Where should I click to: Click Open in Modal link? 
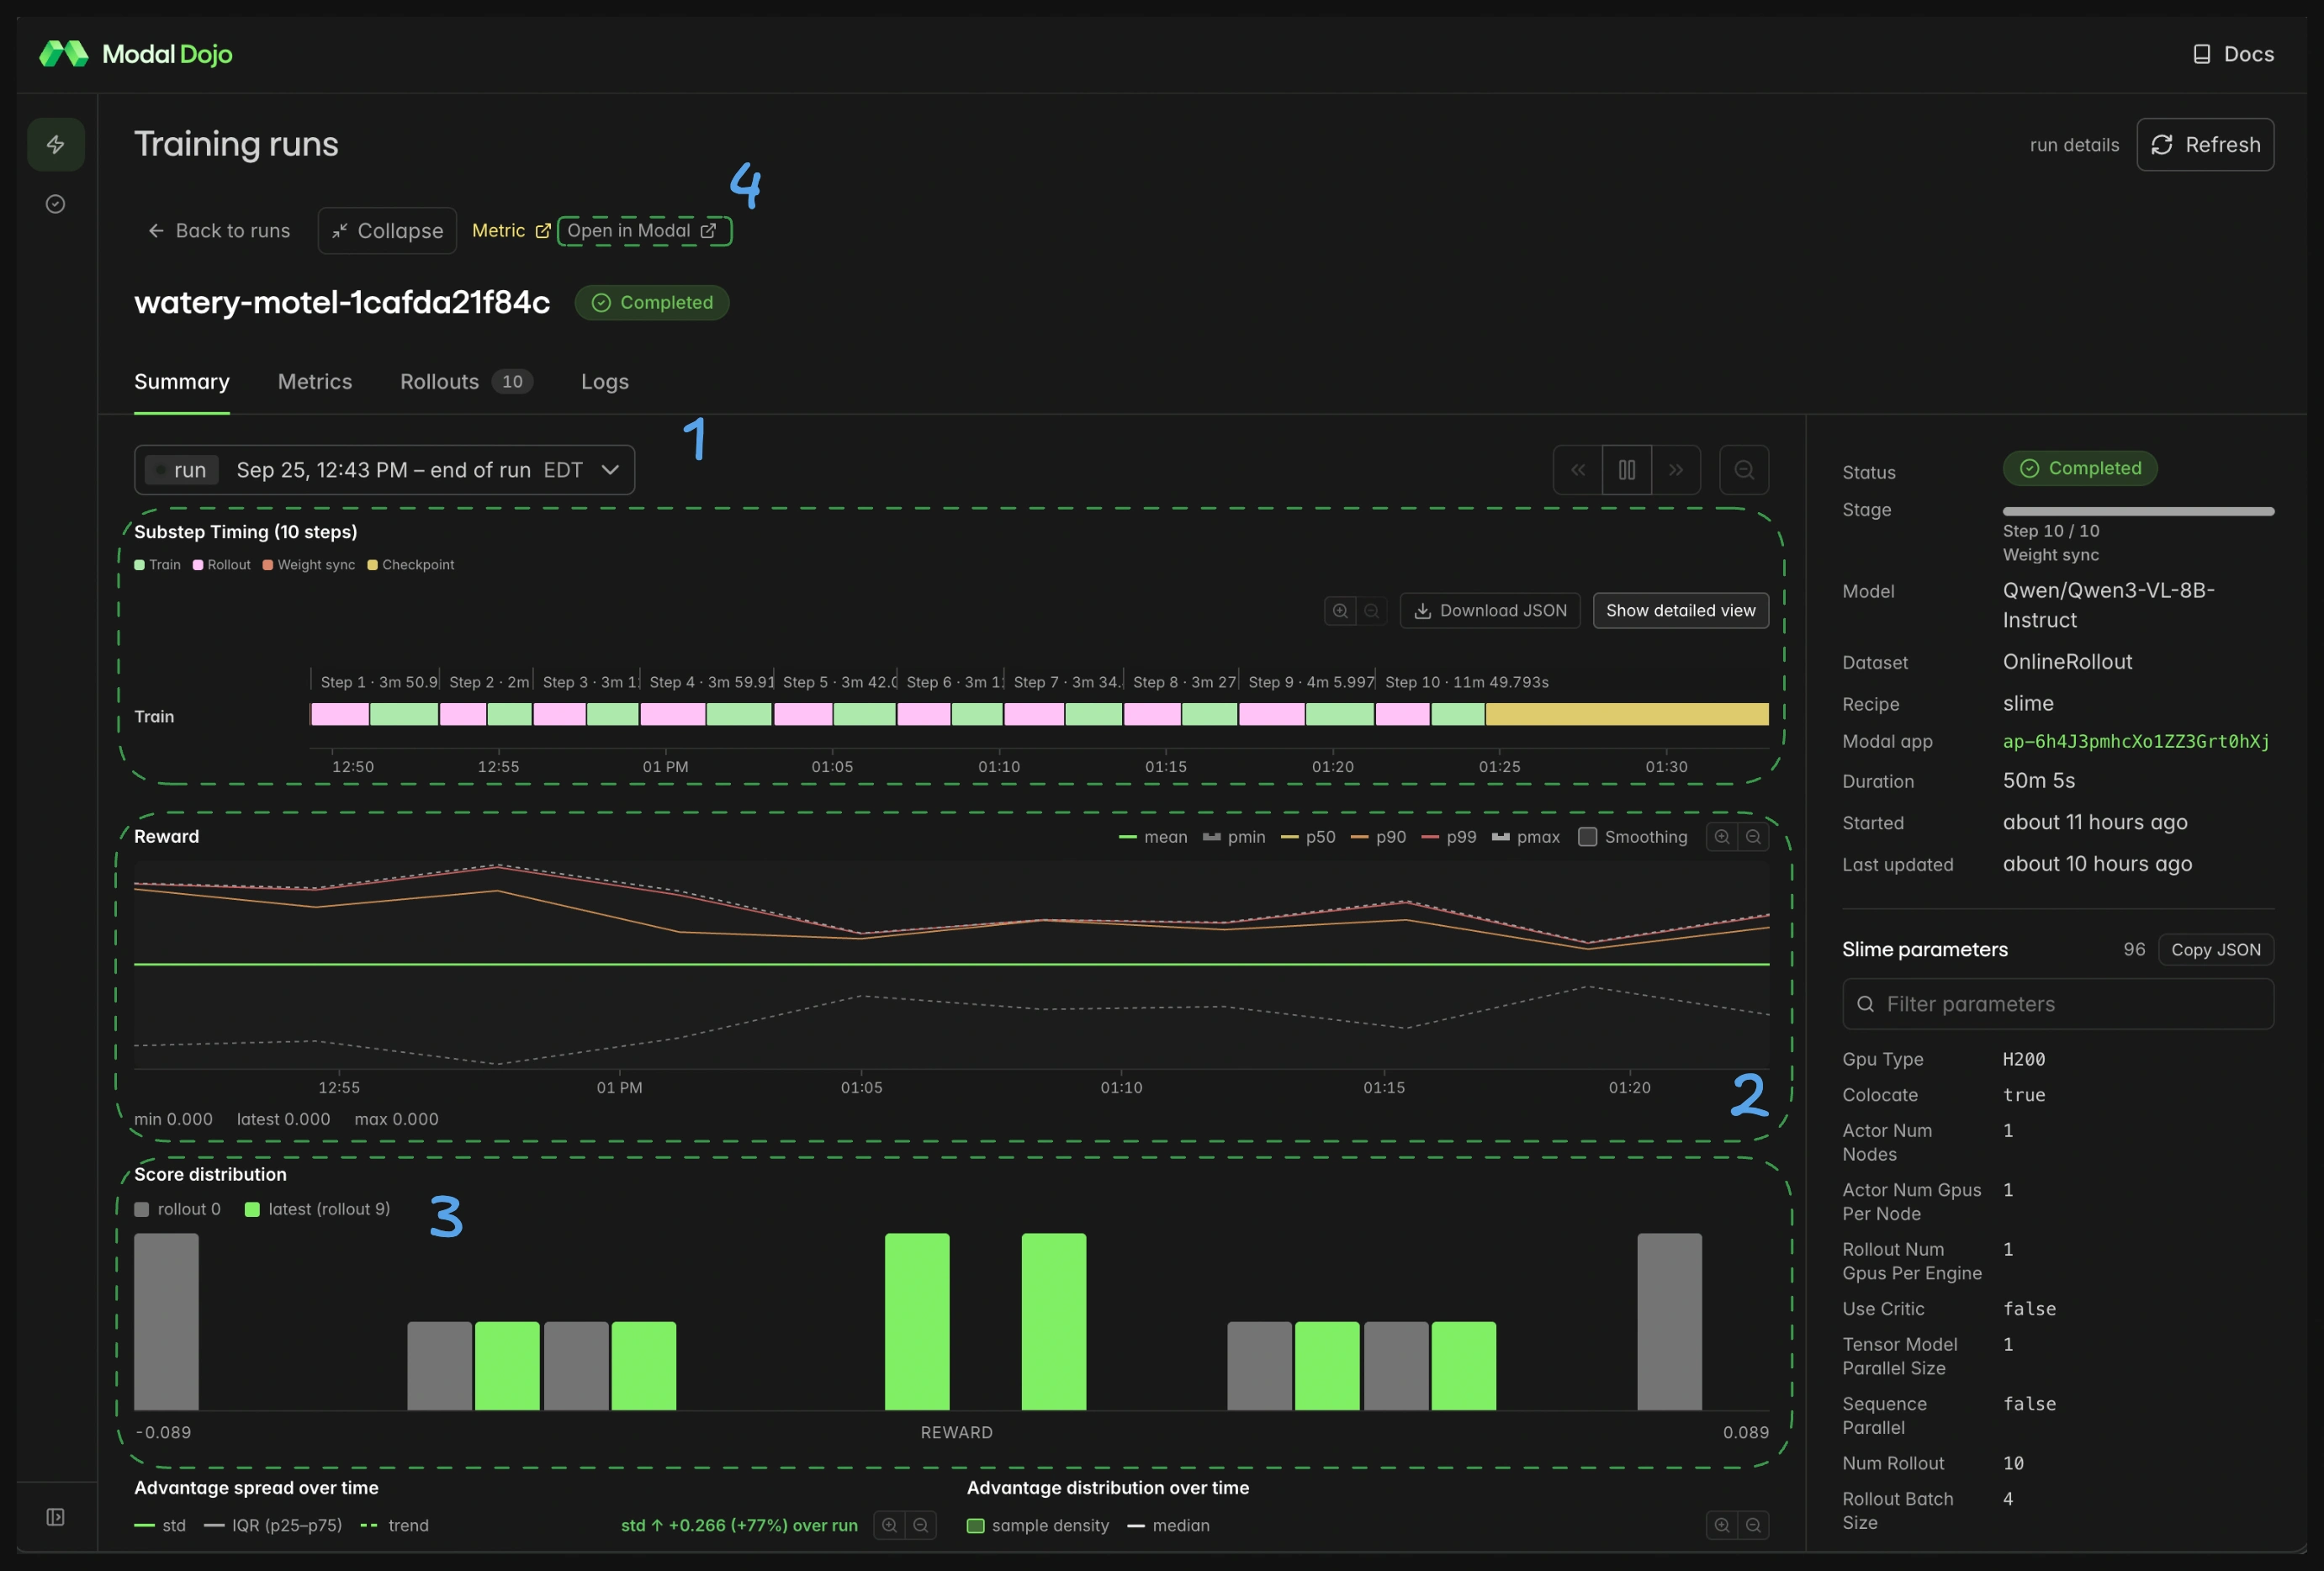coord(643,231)
